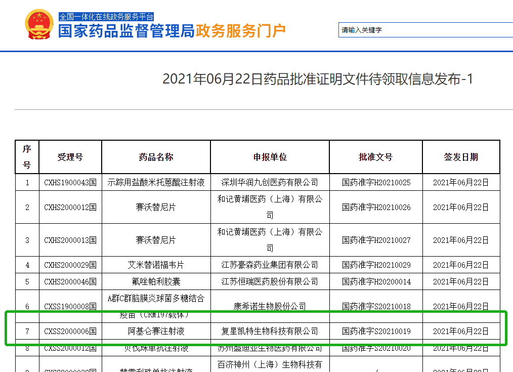This screenshot has width=513, height=372.
Task: Select cell 国药准字S20210019
Action: (x=376, y=331)
